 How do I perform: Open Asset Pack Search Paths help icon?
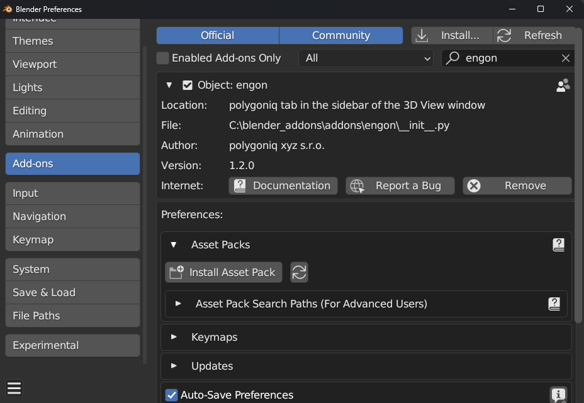pyautogui.click(x=554, y=304)
